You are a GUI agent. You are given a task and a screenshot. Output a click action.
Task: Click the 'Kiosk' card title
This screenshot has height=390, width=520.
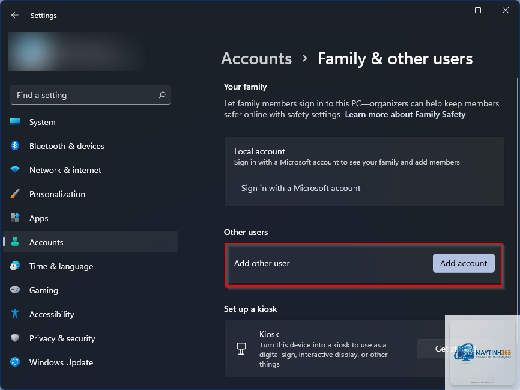coord(269,334)
